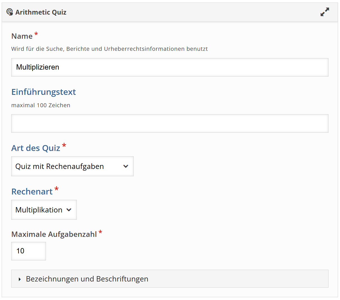
Task: Click the chevron arrow beside Multiplikation
Action: pyautogui.click(x=69, y=210)
